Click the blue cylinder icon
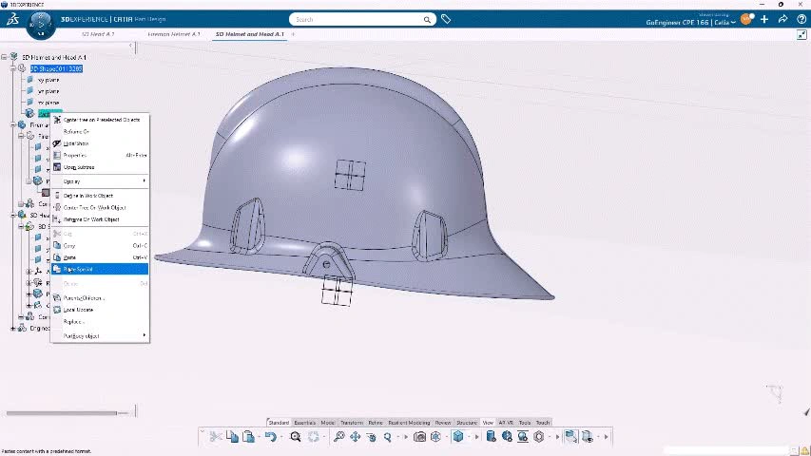This screenshot has height=456, width=811. (491, 437)
